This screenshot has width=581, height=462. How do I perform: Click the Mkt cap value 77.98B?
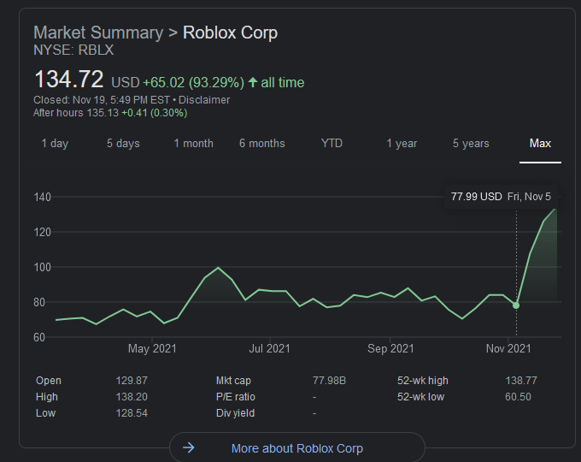click(x=329, y=381)
